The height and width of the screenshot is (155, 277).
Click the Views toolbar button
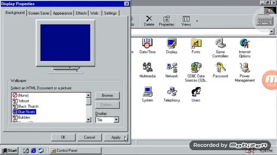(186, 21)
